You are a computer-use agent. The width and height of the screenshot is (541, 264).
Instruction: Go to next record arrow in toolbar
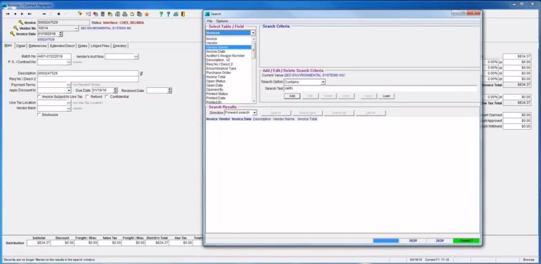point(22,14)
